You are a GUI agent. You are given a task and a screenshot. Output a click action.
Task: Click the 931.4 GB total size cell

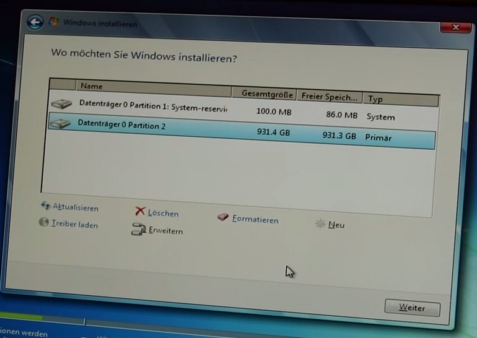(273, 132)
